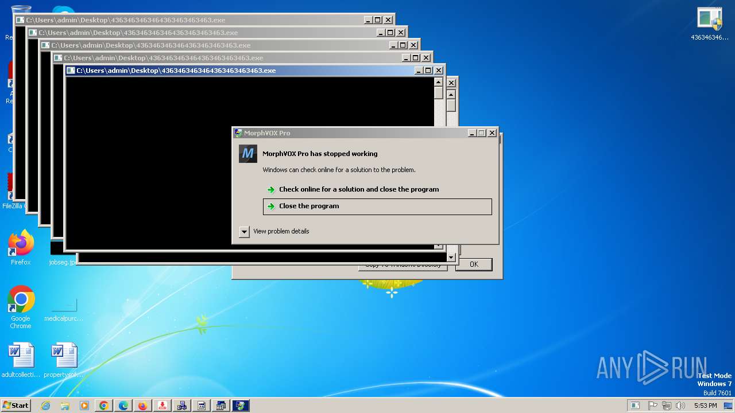Expand View problem details arrow

click(x=244, y=231)
